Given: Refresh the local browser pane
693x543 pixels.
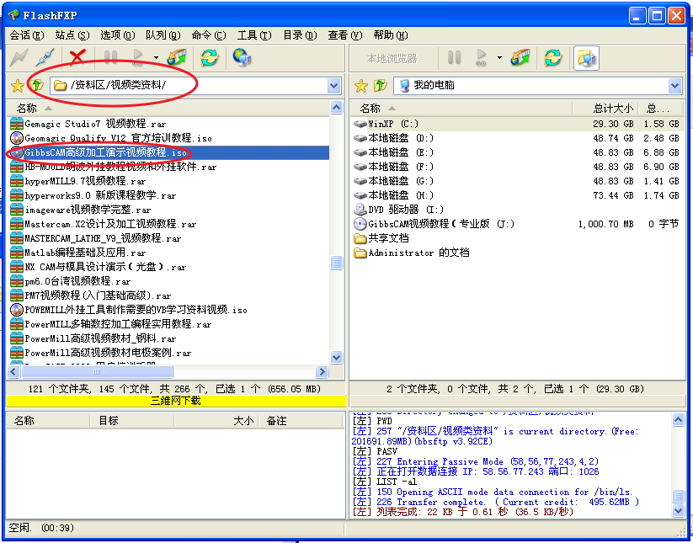Looking at the screenshot, I should (x=553, y=57).
